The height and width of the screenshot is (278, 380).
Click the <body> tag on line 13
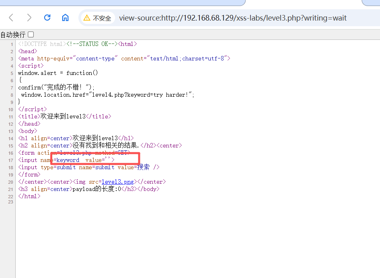pyautogui.click(x=28, y=131)
